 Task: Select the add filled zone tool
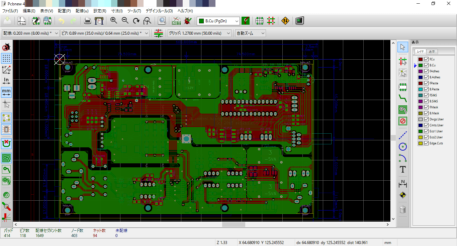point(403,109)
